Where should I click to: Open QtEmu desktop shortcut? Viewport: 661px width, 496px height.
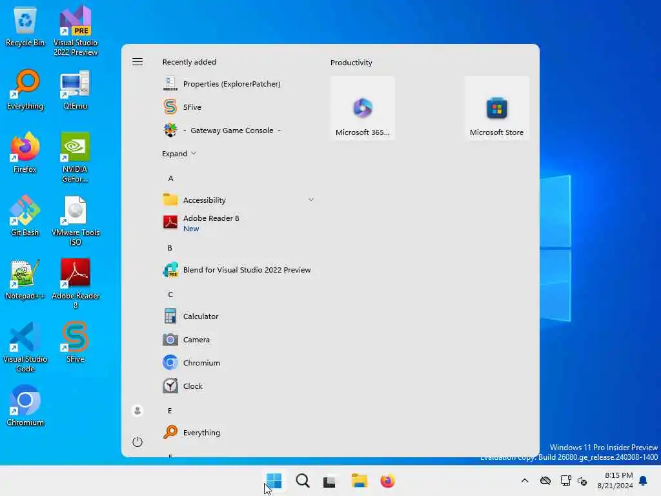tap(75, 89)
